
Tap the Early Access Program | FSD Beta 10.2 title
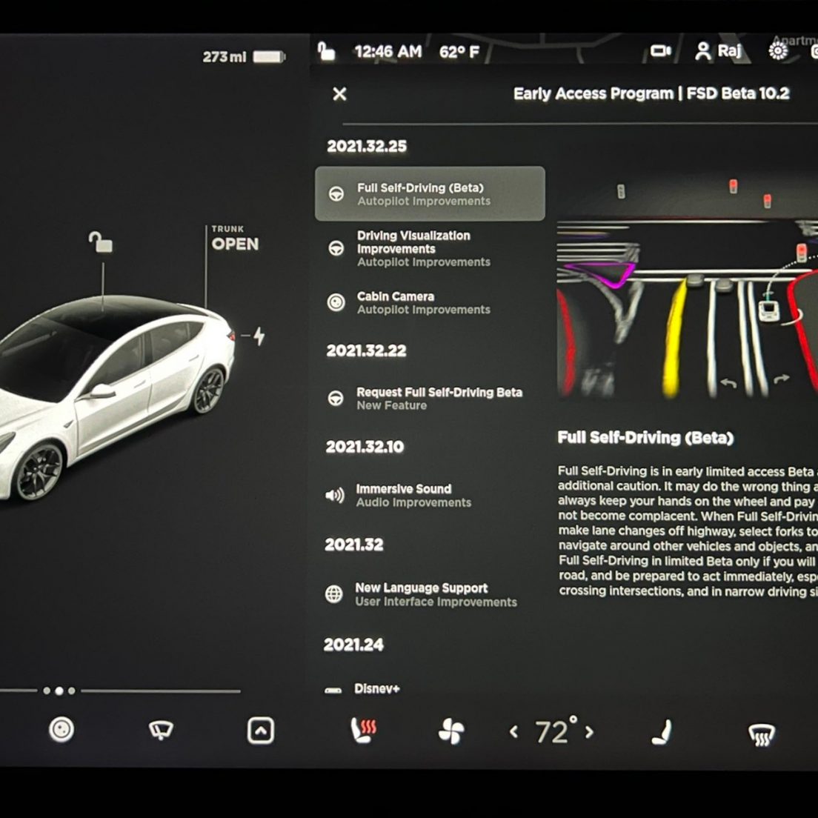pyautogui.click(x=651, y=93)
